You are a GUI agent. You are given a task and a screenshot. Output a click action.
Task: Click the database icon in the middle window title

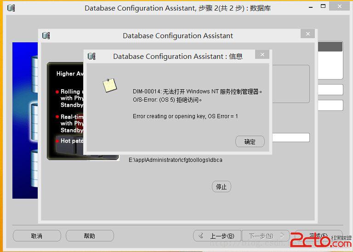coord(46,35)
